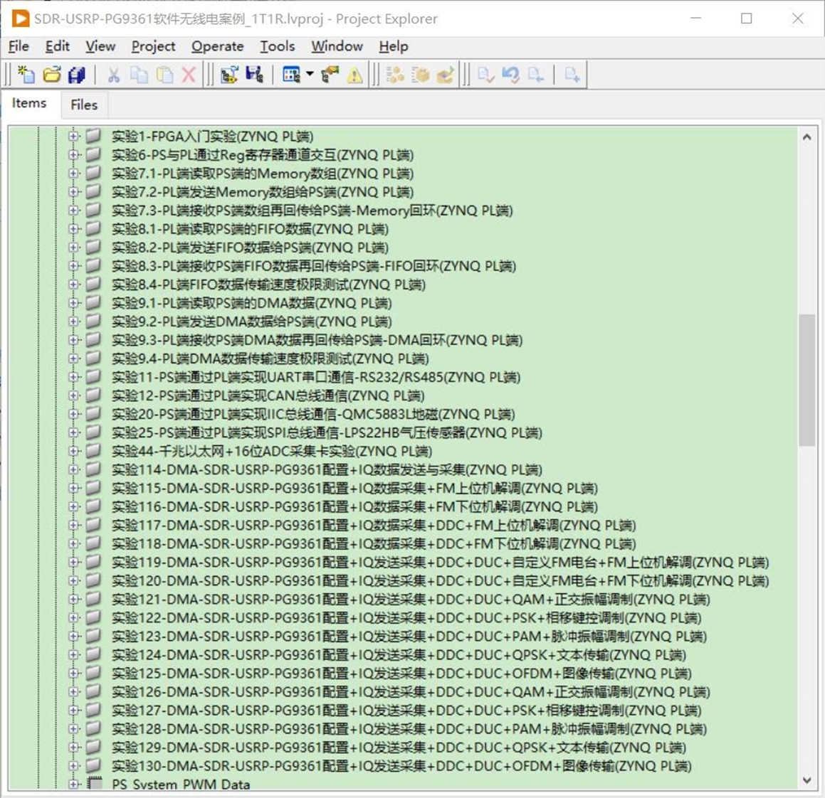Open the Edit menu

tap(58, 47)
